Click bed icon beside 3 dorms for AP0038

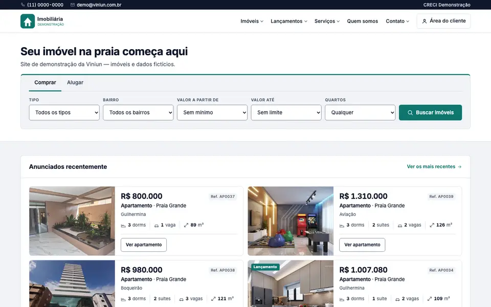(x=123, y=299)
